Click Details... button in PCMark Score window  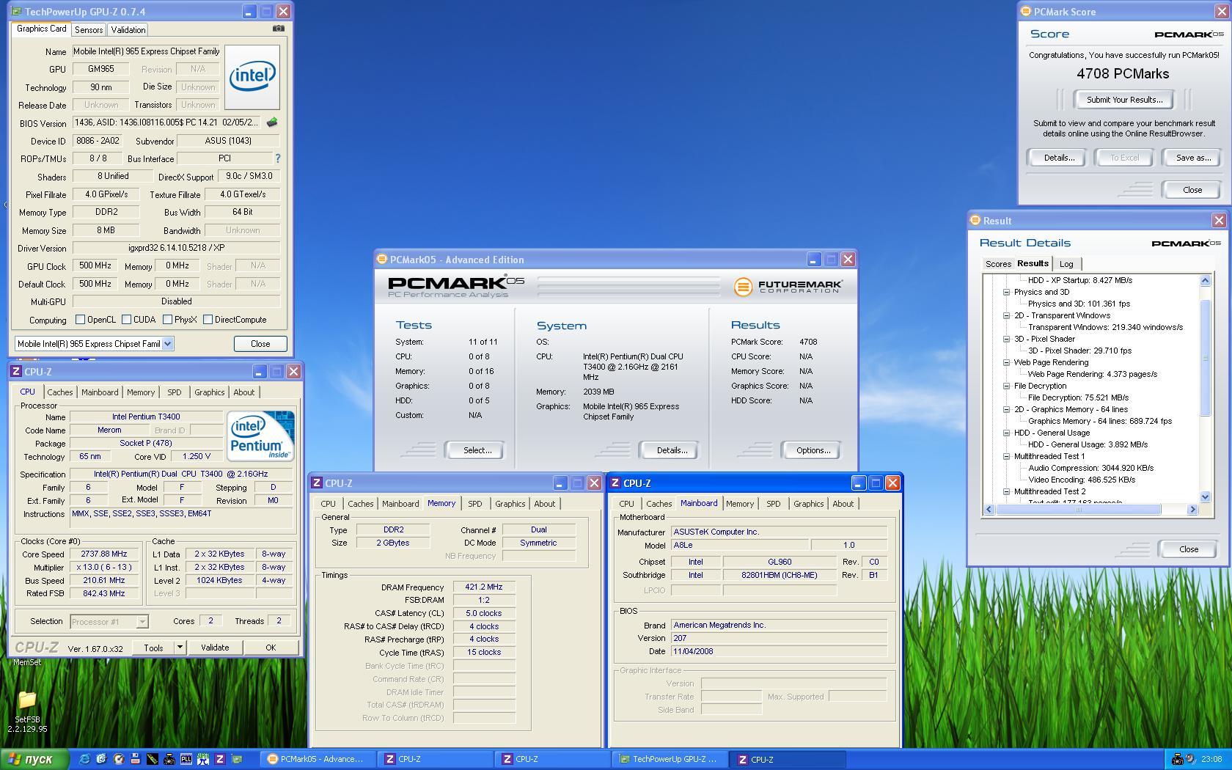[x=1059, y=158]
